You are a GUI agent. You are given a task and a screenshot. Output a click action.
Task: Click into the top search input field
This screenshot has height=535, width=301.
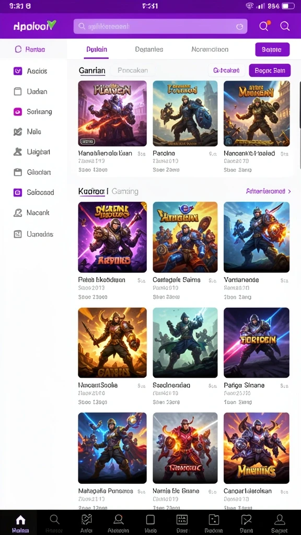coord(160,26)
